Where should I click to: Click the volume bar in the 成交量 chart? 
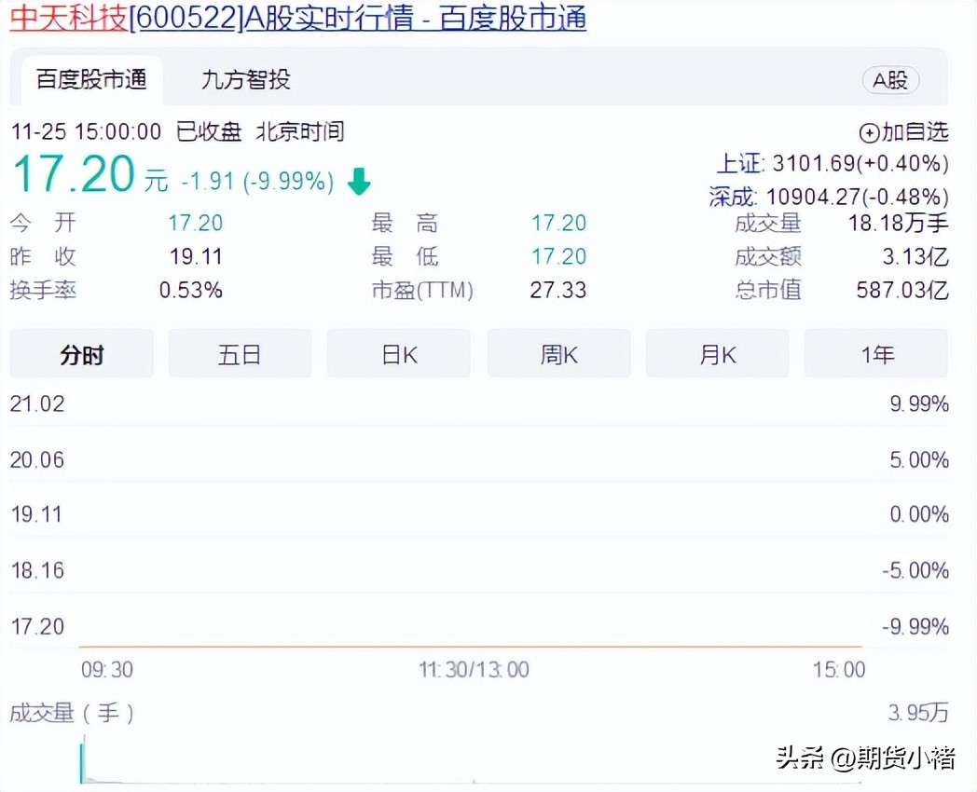click(83, 764)
